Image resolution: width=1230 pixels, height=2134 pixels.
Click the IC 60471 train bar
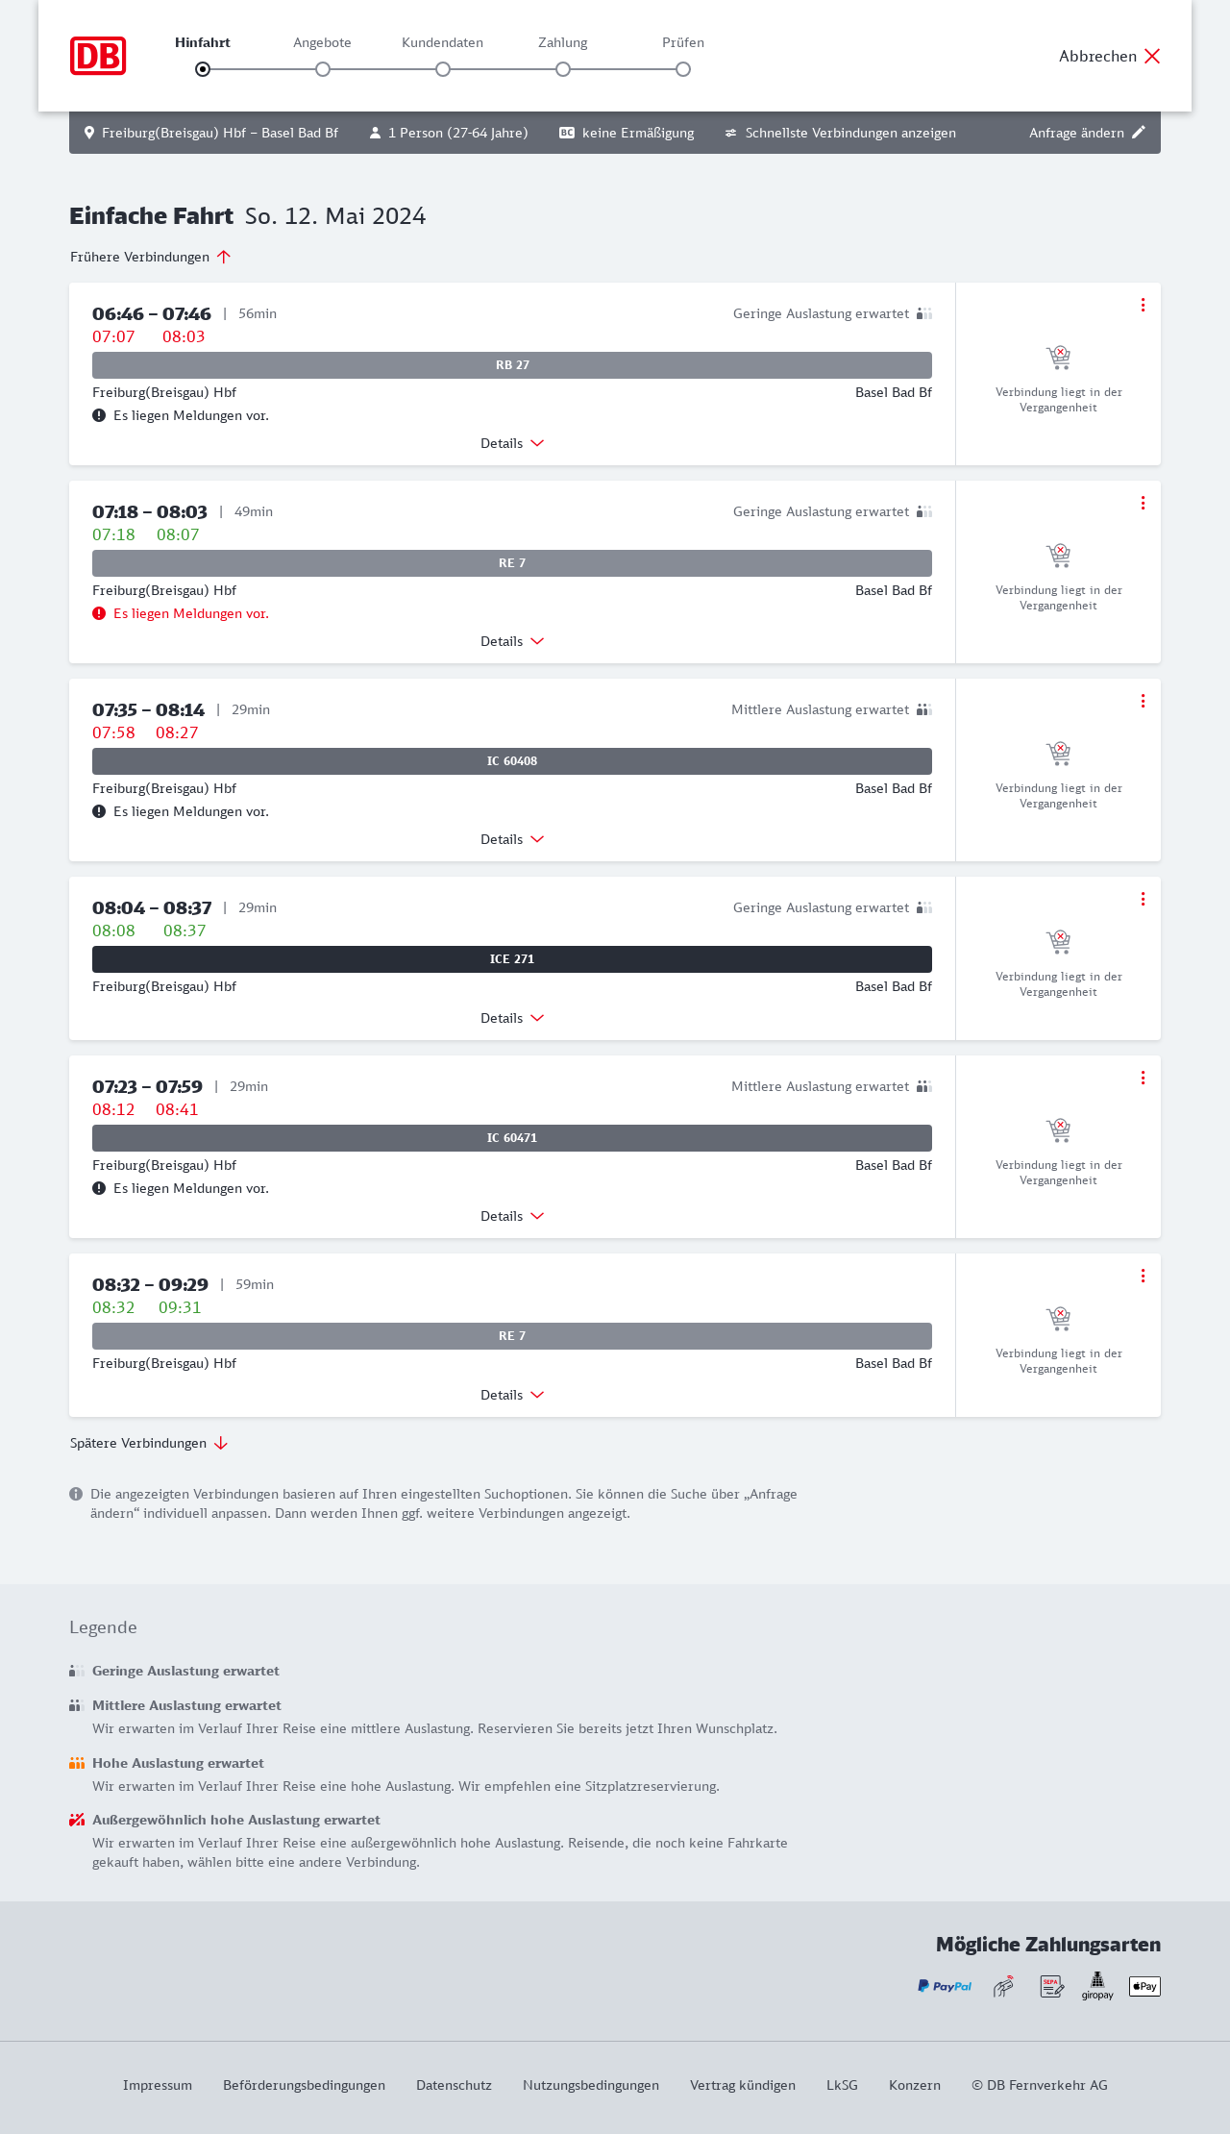pos(512,1138)
